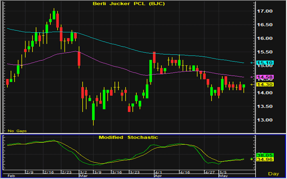This screenshot has height=179, width=287.
Task: Click the cyan arrow beside 15.10
Action: [x=252, y=63]
